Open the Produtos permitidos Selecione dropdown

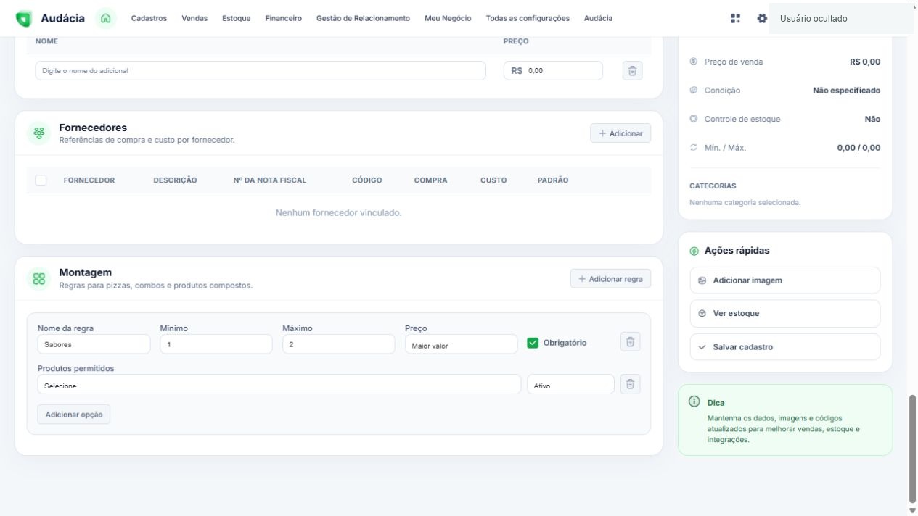(x=279, y=384)
